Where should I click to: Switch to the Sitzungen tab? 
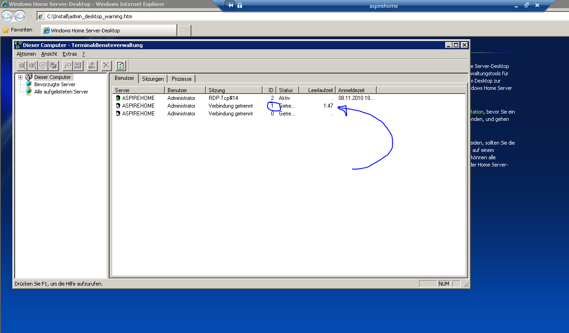tap(153, 79)
